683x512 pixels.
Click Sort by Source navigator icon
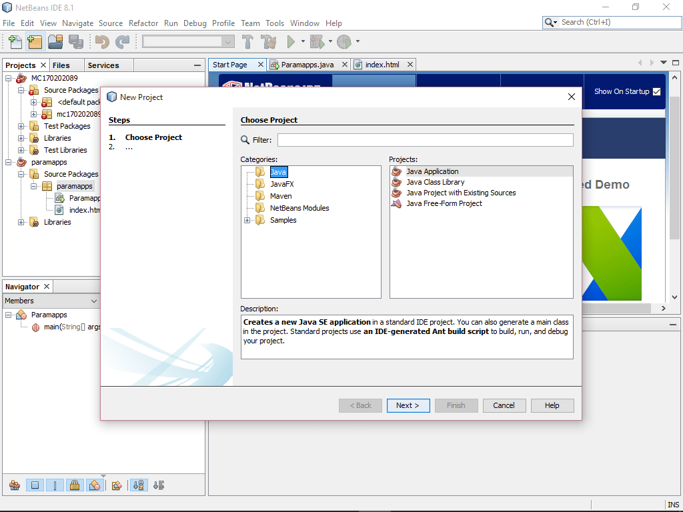(x=159, y=485)
